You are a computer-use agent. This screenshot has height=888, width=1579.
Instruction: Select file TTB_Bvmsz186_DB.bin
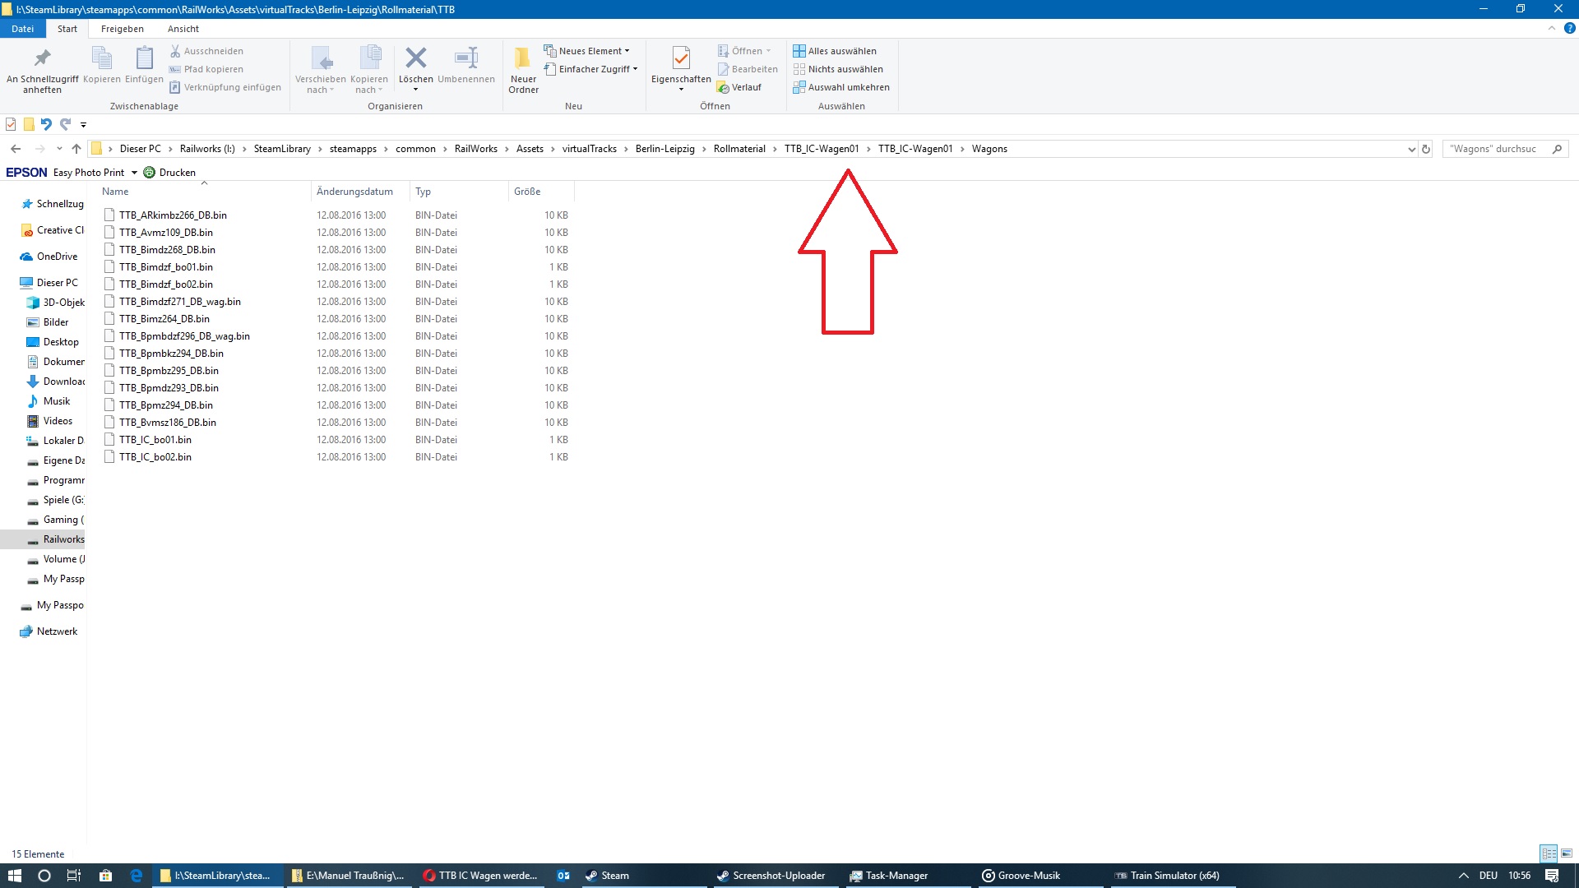[x=168, y=423]
